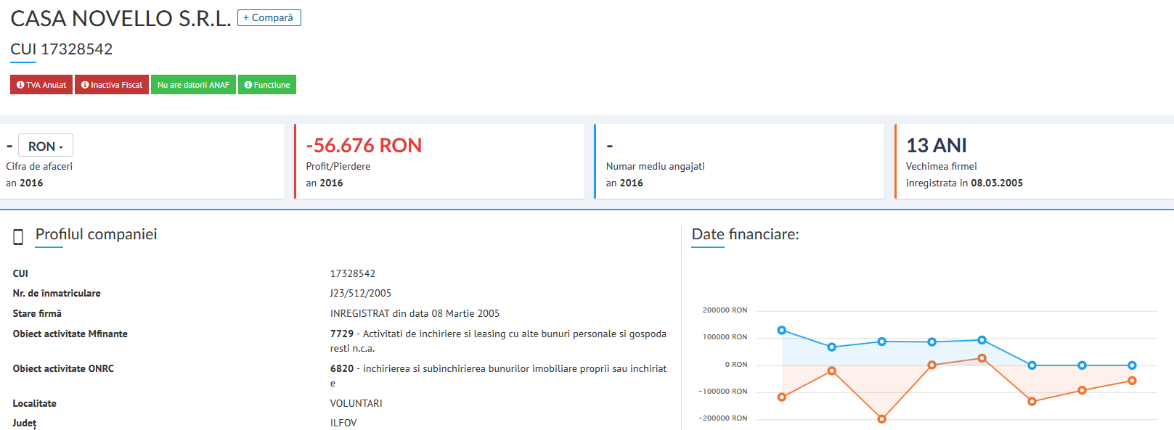This screenshot has width=1174, height=430.
Task: Click the + Compară button
Action: pos(269,17)
